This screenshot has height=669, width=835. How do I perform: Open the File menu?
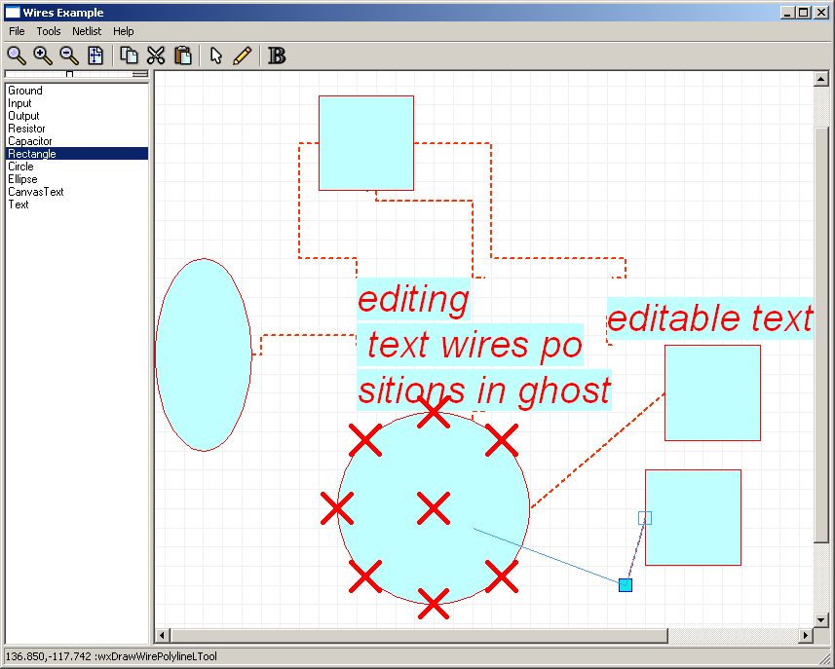click(18, 31)
